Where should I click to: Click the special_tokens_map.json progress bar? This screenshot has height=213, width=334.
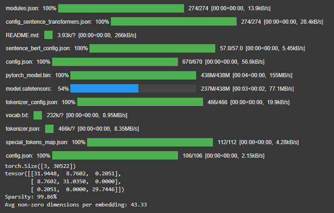150,142
